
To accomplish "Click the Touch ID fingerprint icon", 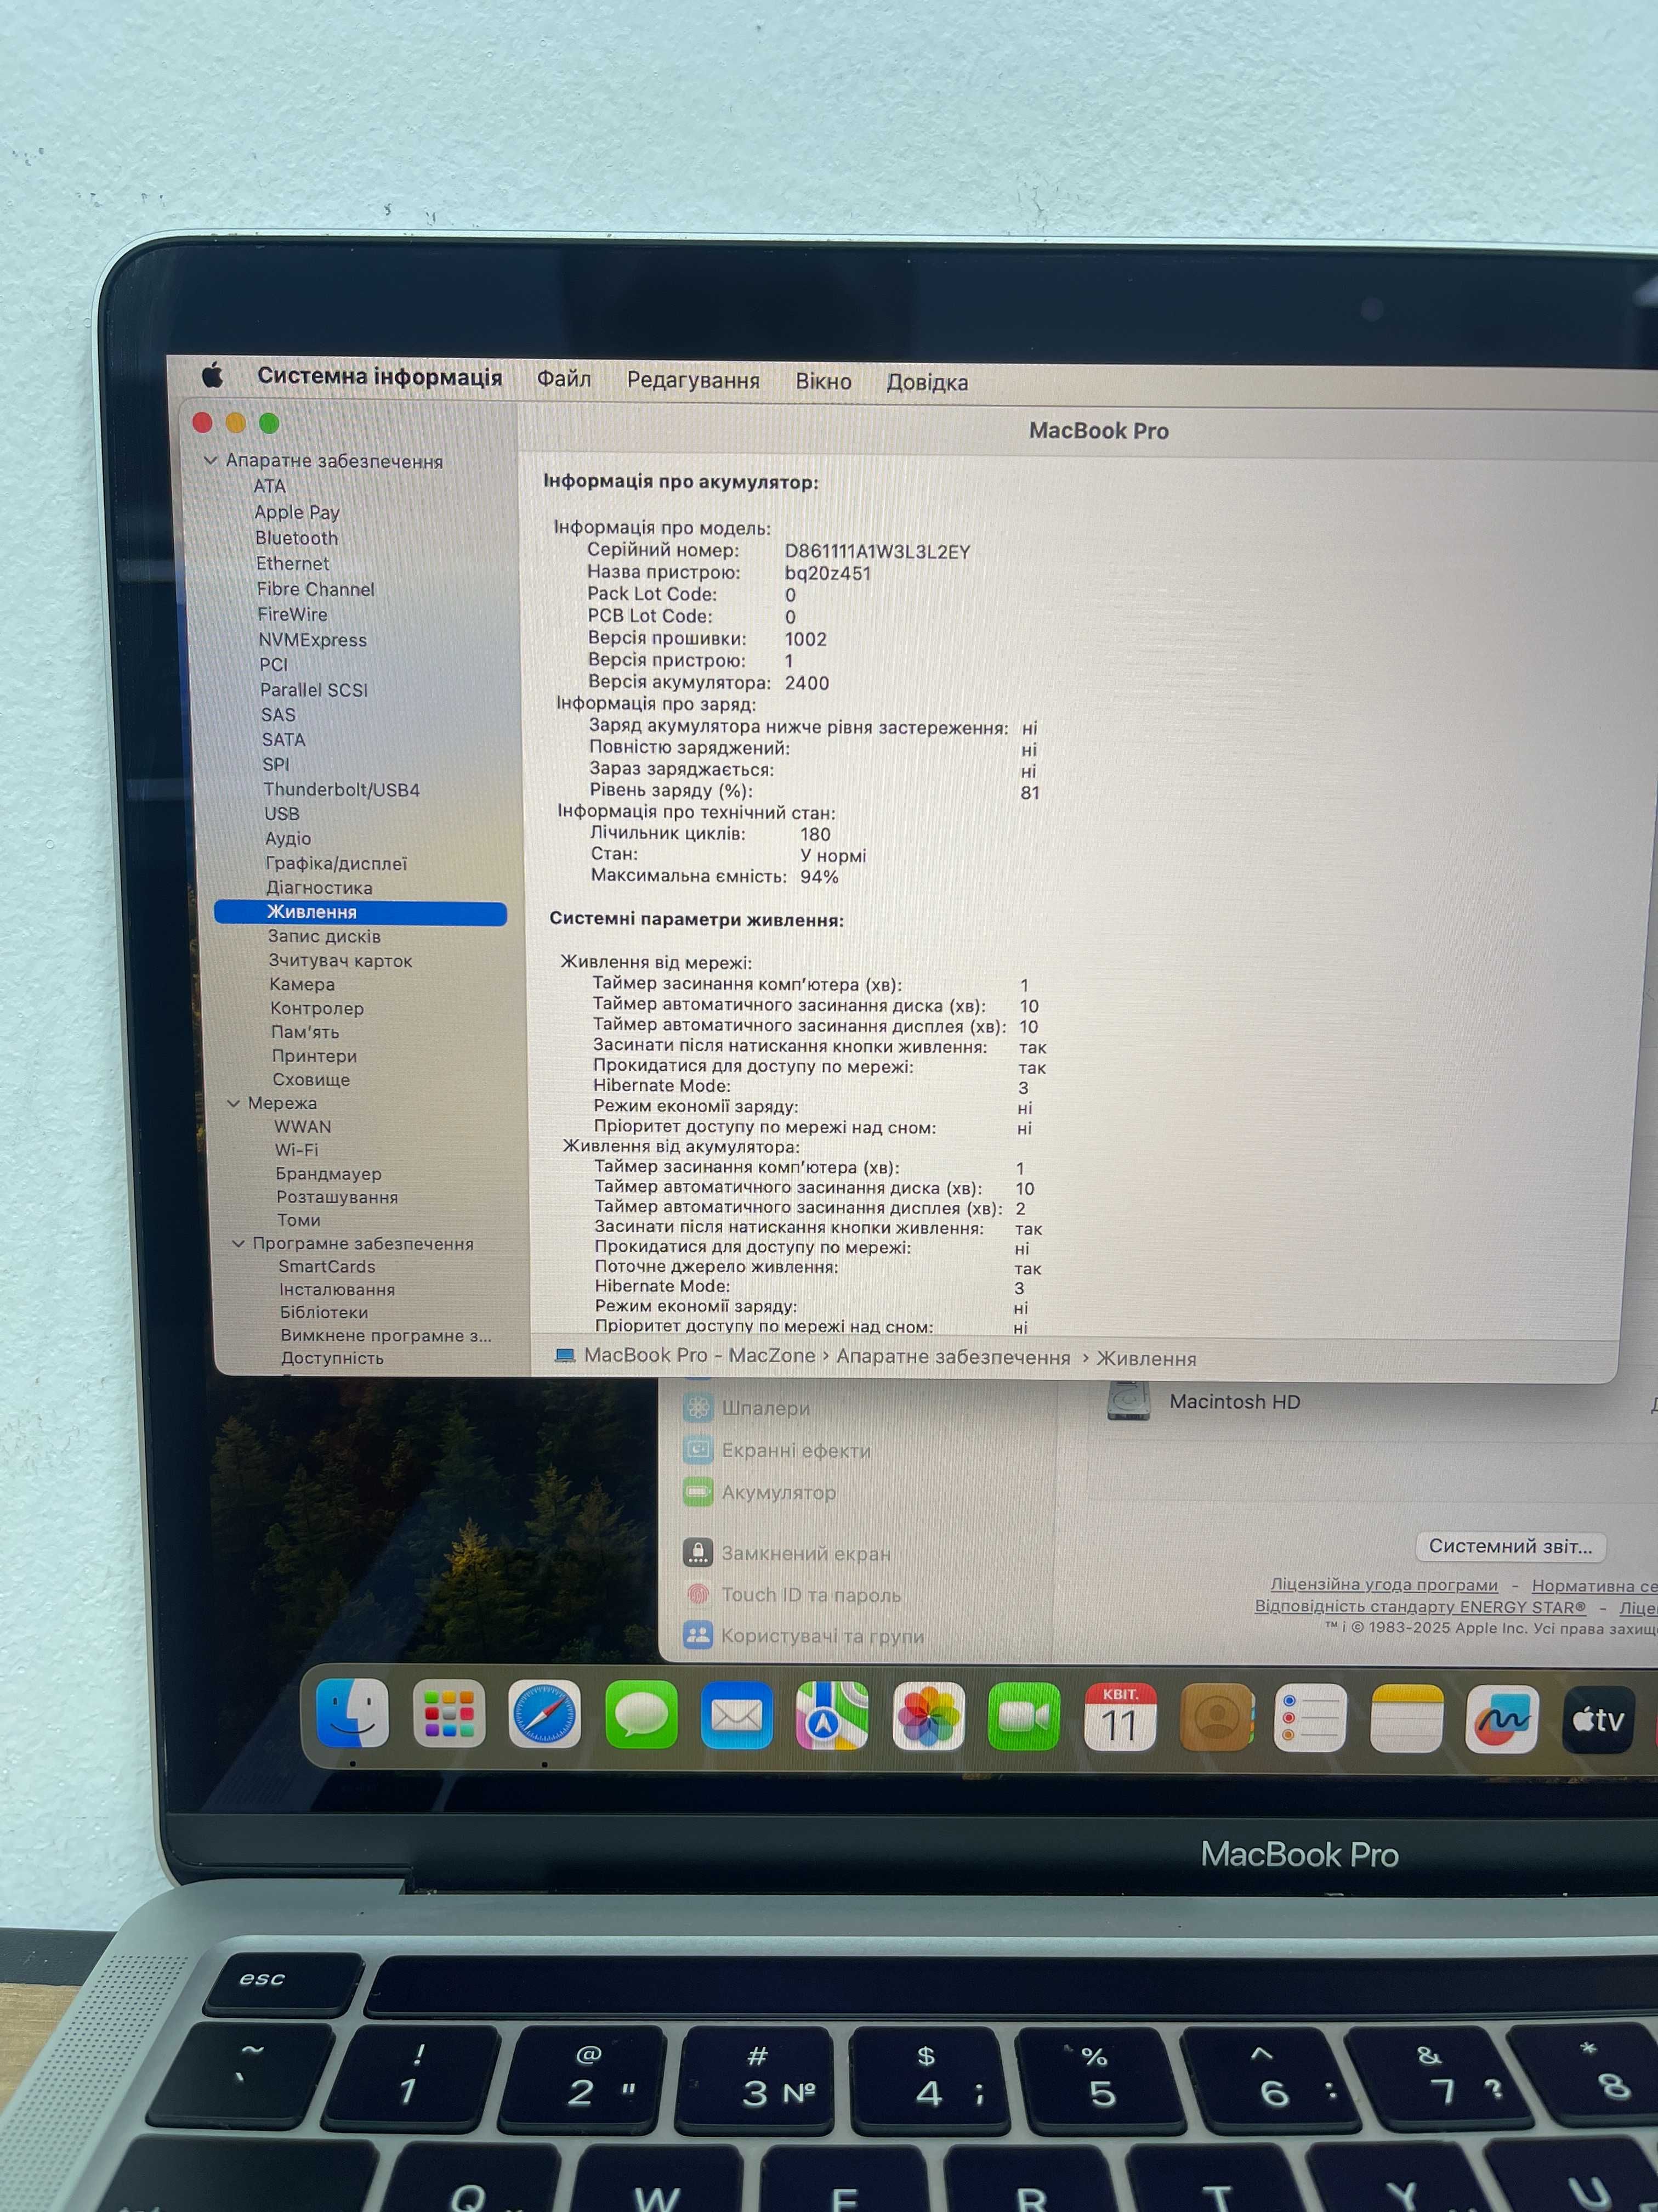I will pyautogui.click(x=697, y=1594).
